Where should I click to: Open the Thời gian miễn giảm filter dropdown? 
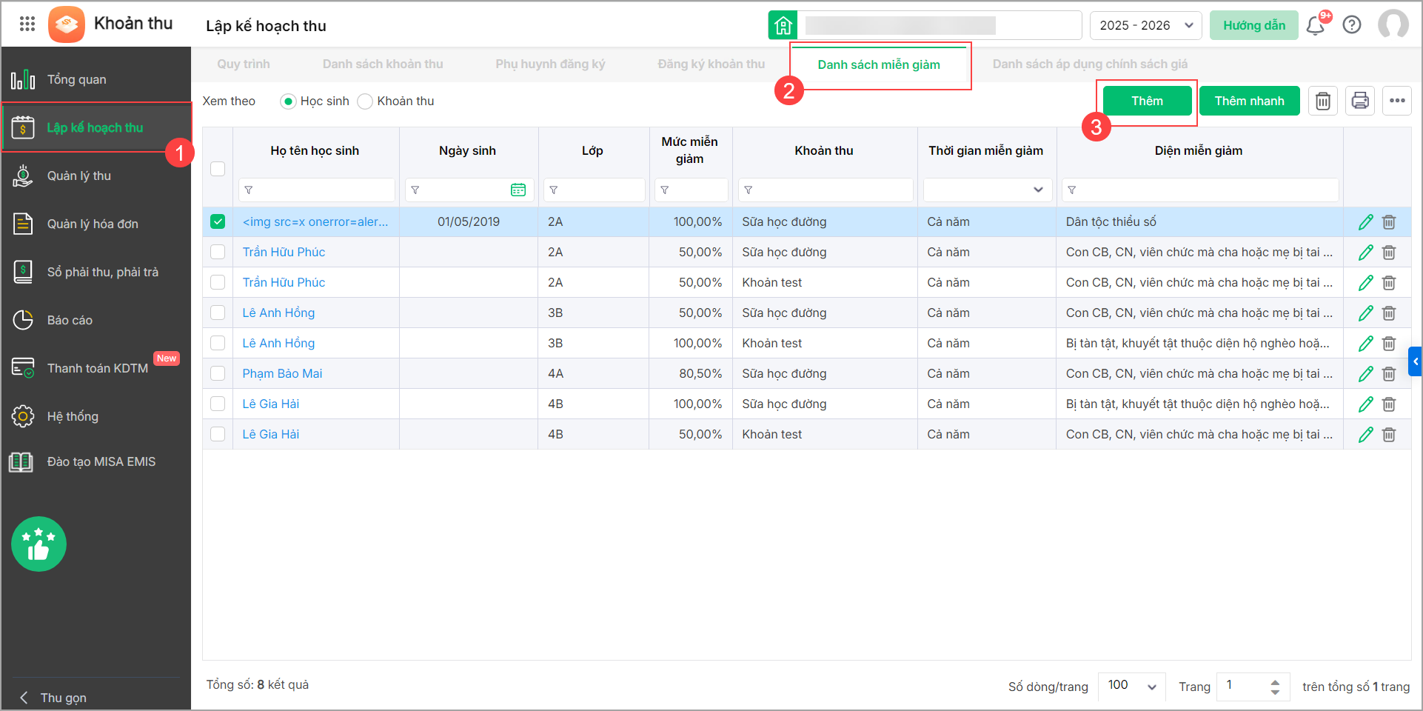987,190
